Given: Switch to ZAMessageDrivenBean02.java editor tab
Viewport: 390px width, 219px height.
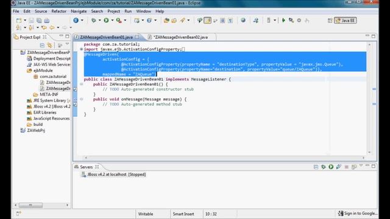Looking at the screenshot, I should pos(180,37).
